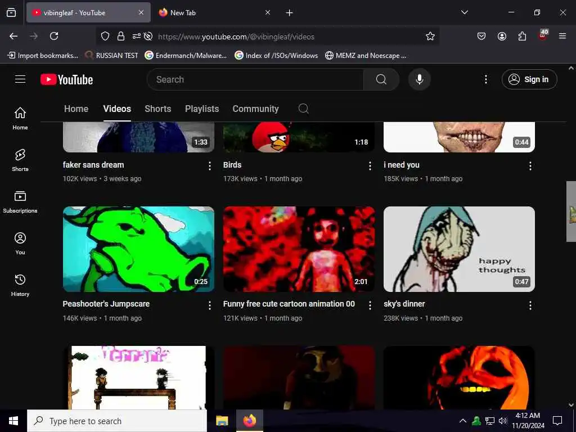Bookmark this page with the star icon
576x432 pixels.
(x=430, y=36)
